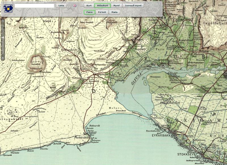Select the Atlaskort map layer
The width and height of the screenshot is (227, 165).
tap(102, 6)
